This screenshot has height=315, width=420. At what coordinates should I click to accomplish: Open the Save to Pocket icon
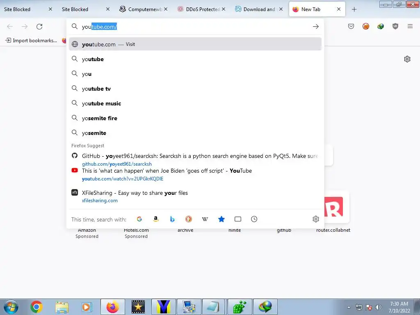[351, 26]
